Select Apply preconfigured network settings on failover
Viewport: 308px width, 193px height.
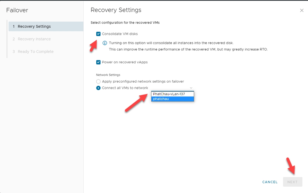pyautogui.click(x=98, y=81)
